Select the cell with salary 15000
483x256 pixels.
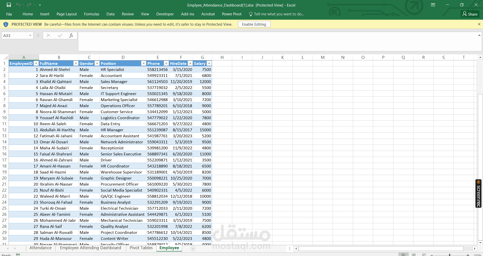click(x=202, y=130)
